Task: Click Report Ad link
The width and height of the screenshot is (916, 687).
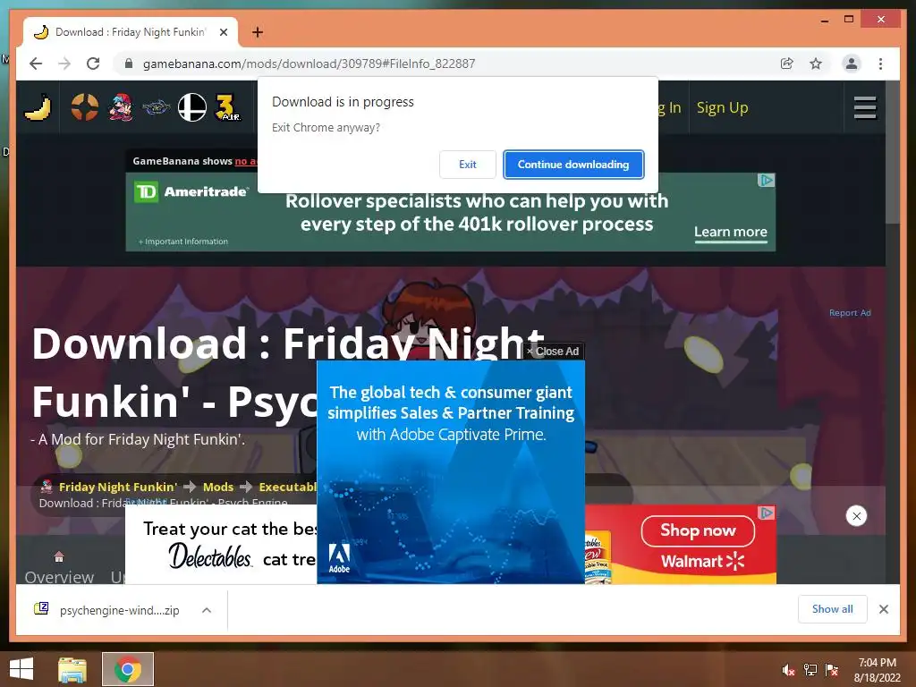Action: pyautogui.click(x=850, y=313)
